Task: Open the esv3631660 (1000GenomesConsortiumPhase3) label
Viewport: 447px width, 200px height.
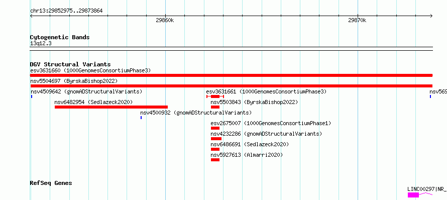Action: coord(90,70)
